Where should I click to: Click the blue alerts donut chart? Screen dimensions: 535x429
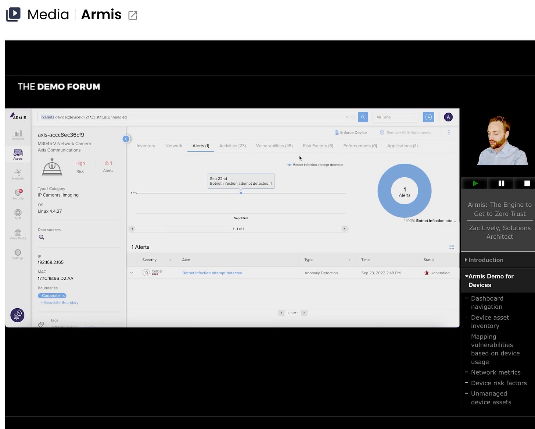[405, 191]
